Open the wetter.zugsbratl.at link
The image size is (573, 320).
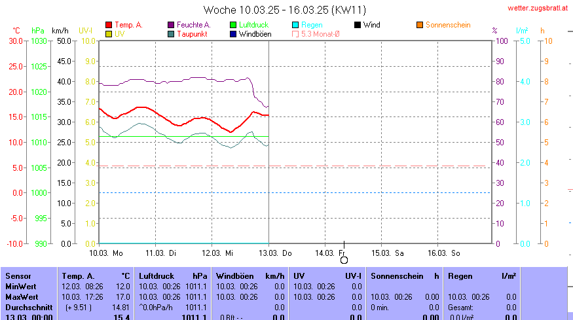click(x=538, y=9)
